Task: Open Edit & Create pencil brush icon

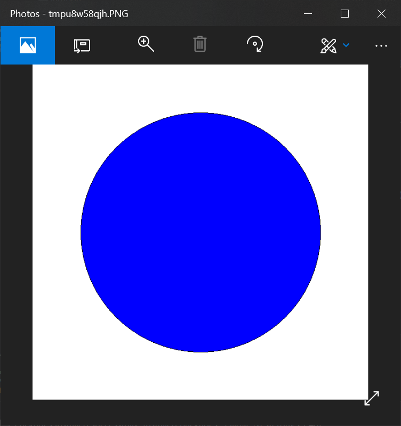Action: click(x=328, y=46)
